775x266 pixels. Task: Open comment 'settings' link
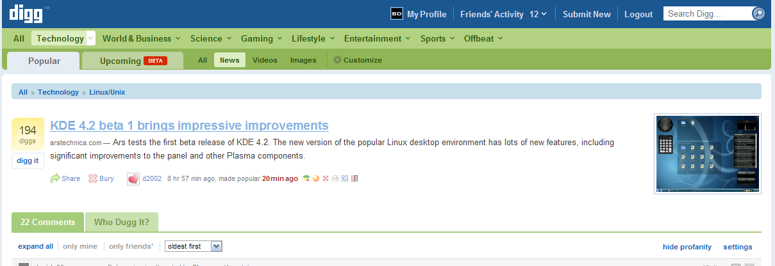pyautogui.click(x=738, y=247)
